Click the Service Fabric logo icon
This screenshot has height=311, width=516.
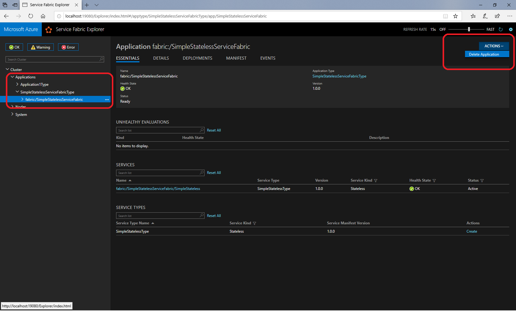tap(49, 30)
